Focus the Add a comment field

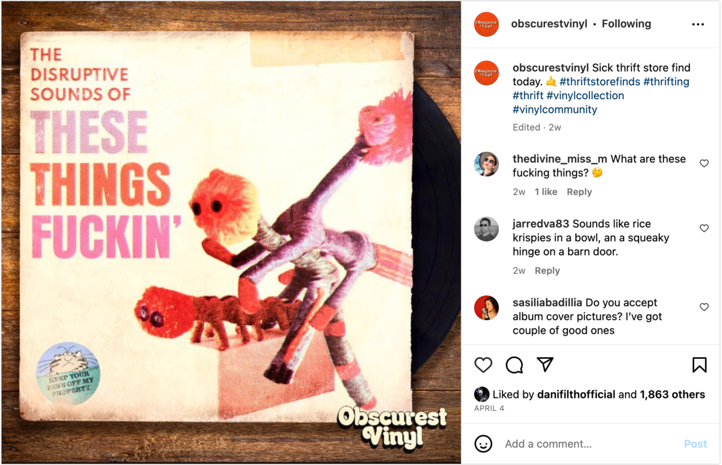589,444
